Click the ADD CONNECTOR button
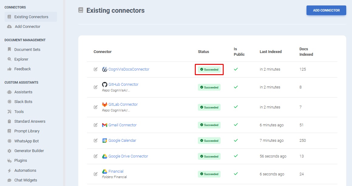The image size is (352, 186). click(326, 10)
